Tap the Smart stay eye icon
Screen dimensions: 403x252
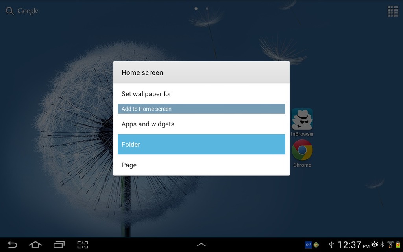[x=375, y=244]
